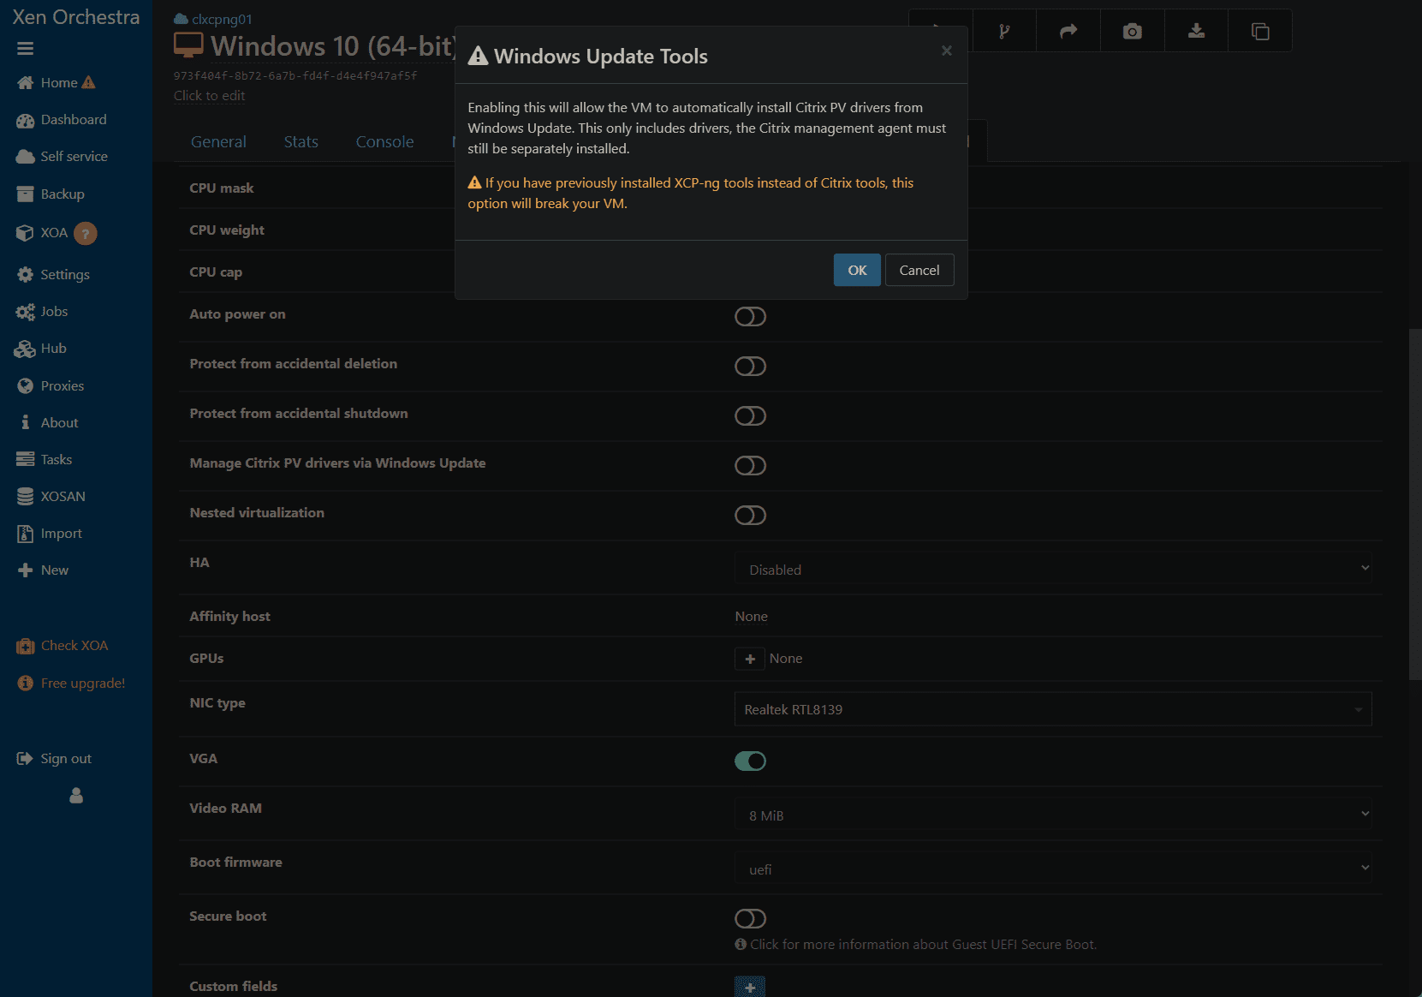Click the Windows 10 (64-bit) VM name
The image size is (1422, 997).
[332, 45]
